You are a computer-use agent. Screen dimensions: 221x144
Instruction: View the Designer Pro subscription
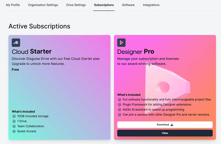pyautogui.click(x=165, y=133)
